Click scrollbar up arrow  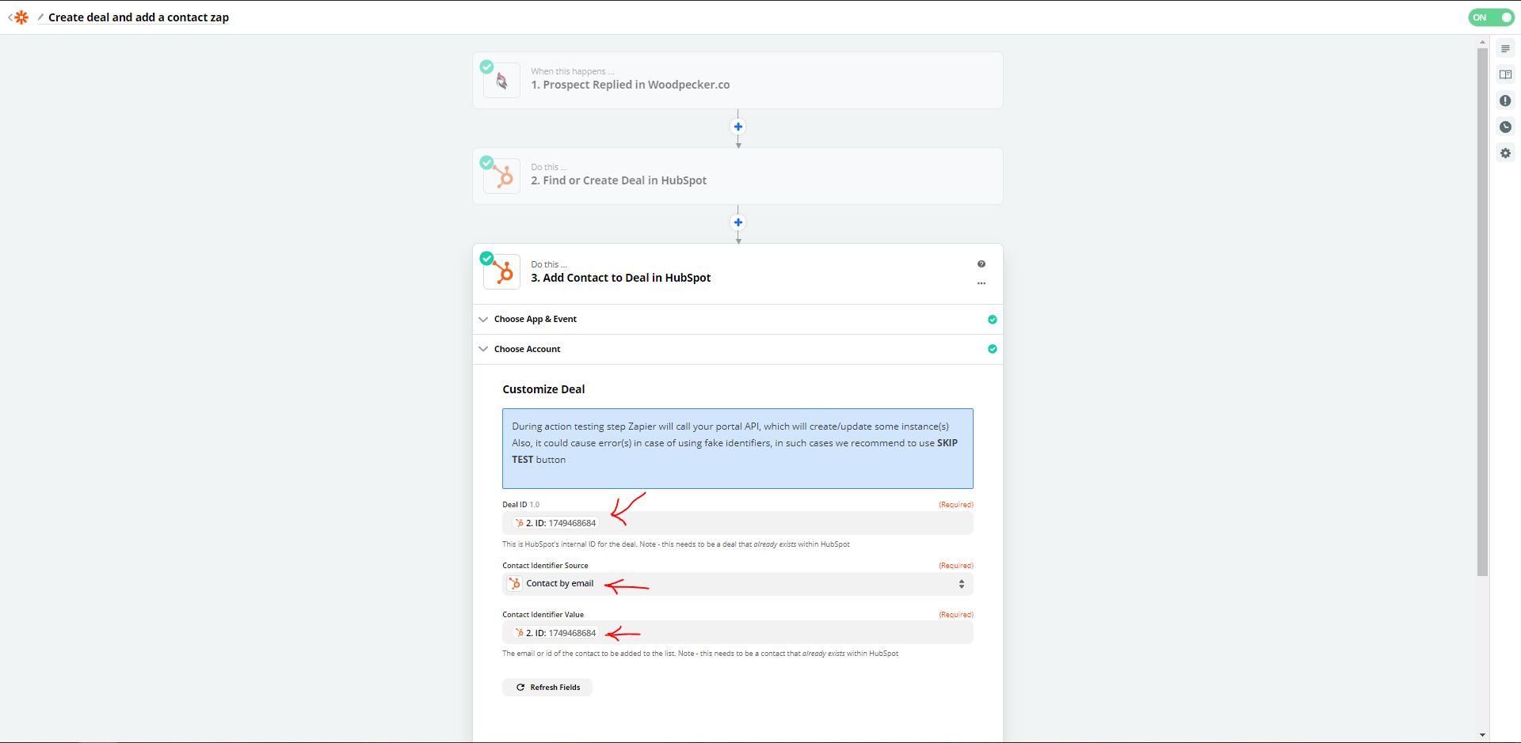(1482, 42)
